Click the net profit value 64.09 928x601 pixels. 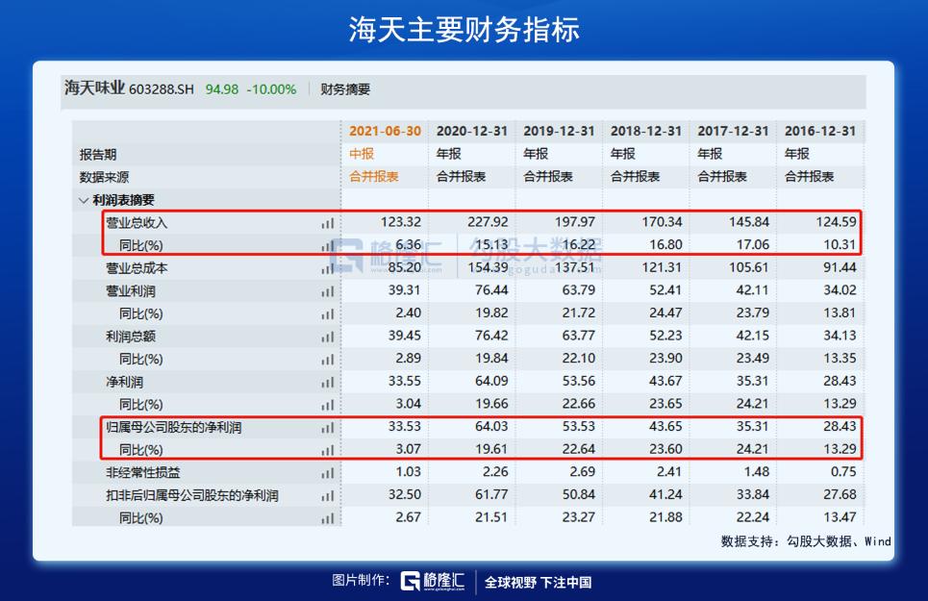click(491, 382)
